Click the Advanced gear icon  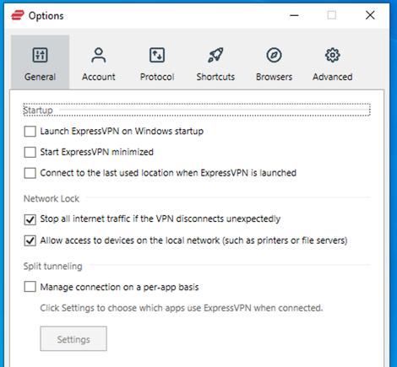click(333, 55)
